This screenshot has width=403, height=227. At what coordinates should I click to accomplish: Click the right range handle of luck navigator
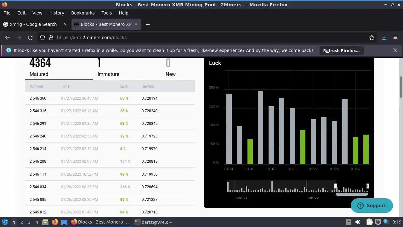coord(368,186)
